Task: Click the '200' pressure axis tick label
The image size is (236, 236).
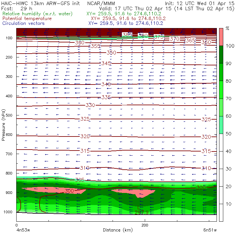Action: pos(9,57)
